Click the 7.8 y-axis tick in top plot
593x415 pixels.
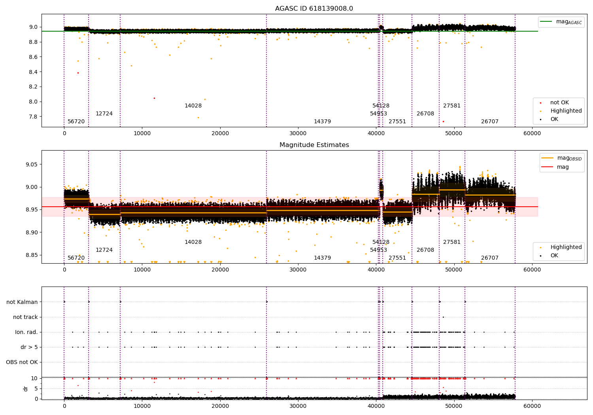(33, 117)
